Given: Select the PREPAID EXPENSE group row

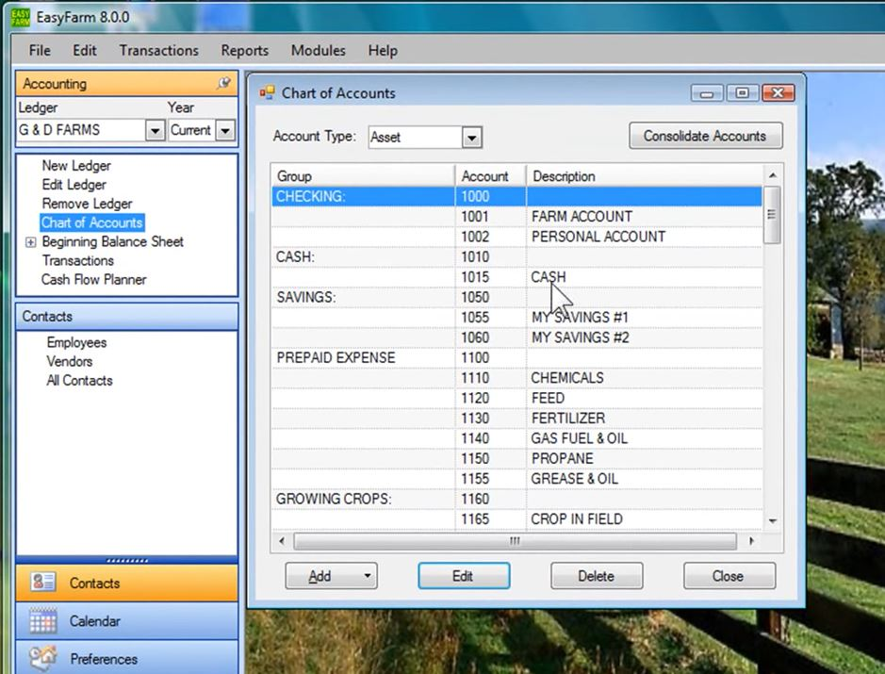Looking at the screenshot, I should (x=516, y=358).
